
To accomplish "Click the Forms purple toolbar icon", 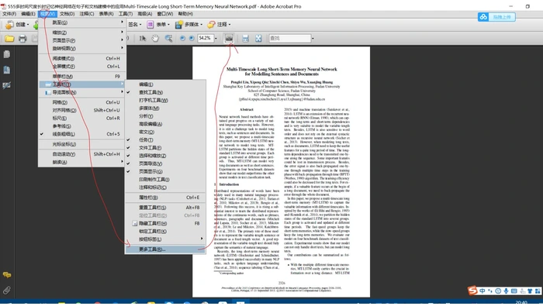I will pos(150,25).
